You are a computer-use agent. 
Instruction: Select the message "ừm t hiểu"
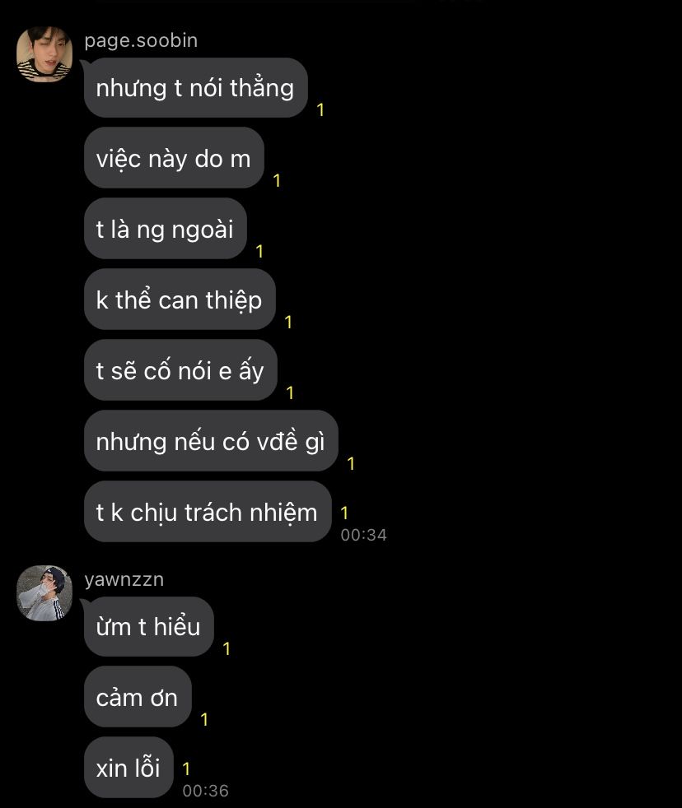(148, 627)
